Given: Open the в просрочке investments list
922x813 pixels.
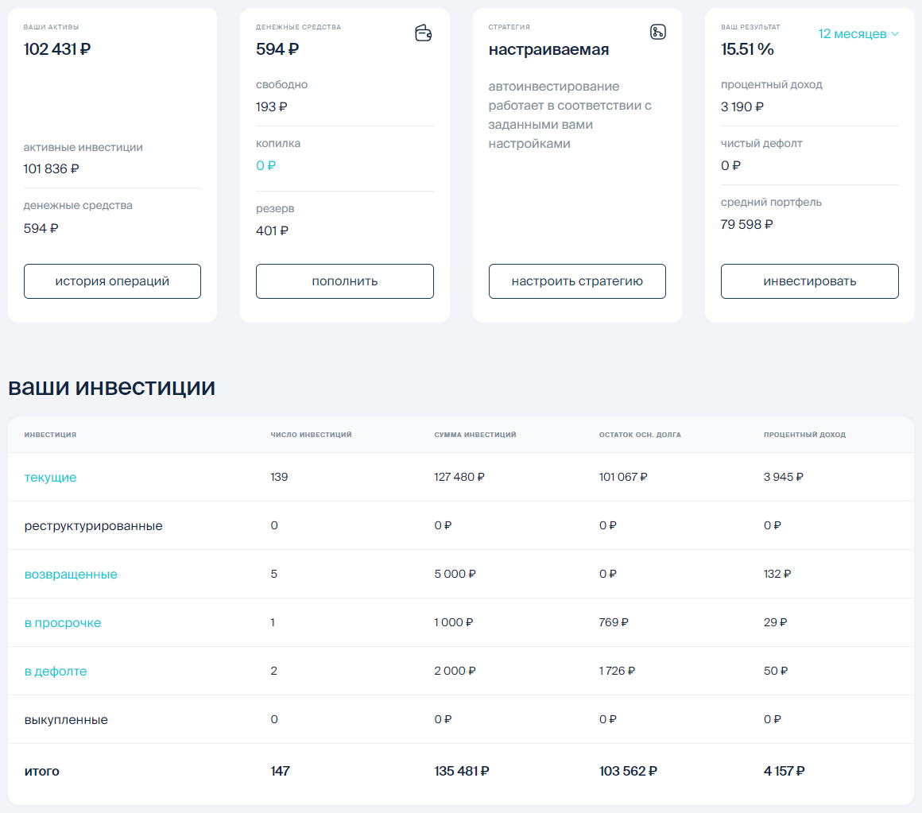Looking at the screenshot, I should tap(63, 622).
